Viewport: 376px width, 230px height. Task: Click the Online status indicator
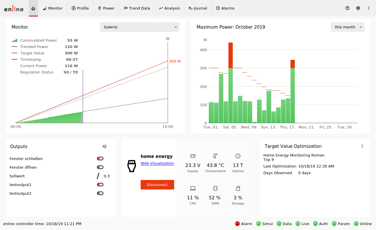pyautogui.click(x=356, y=224)
